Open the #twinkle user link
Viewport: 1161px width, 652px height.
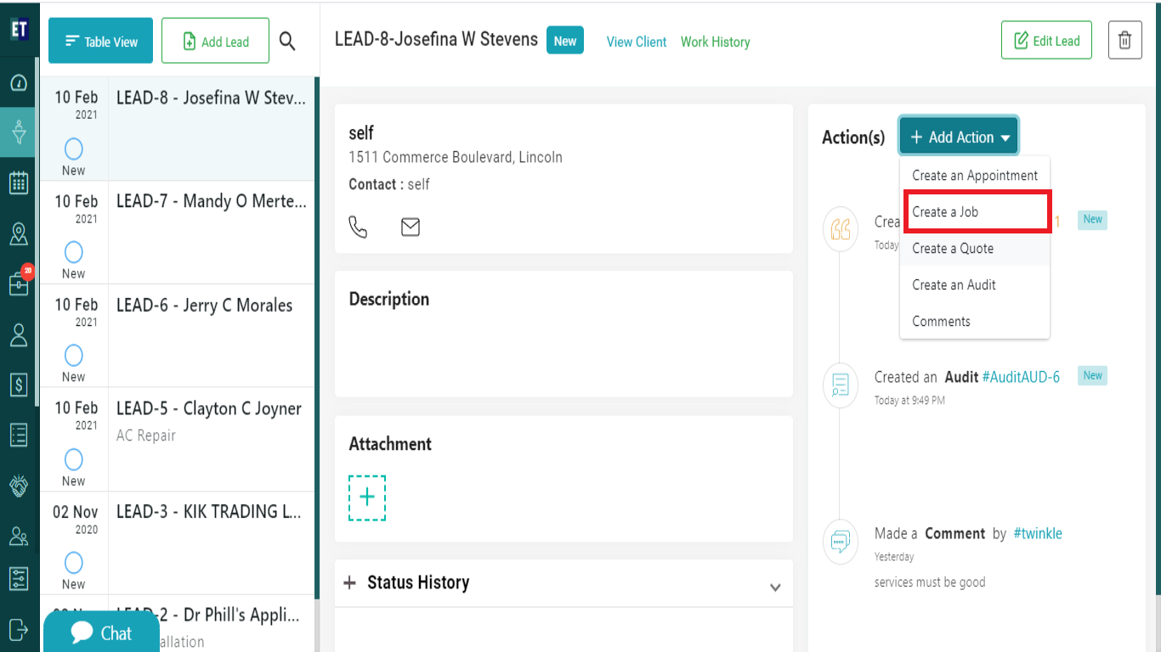(1038, 533)
